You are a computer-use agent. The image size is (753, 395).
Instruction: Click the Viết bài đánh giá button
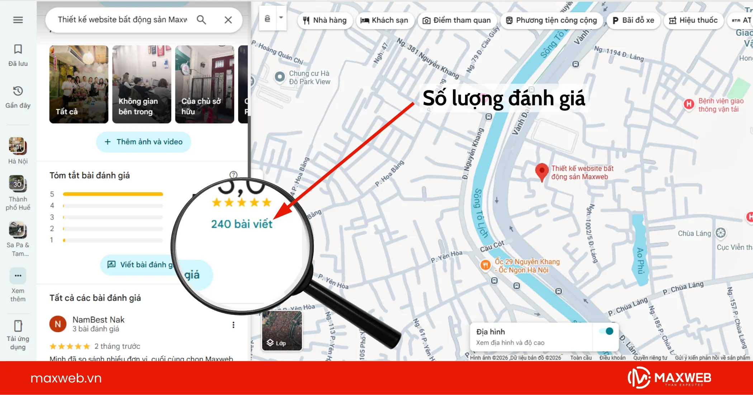pyautogui.click(x=140, y=264)
